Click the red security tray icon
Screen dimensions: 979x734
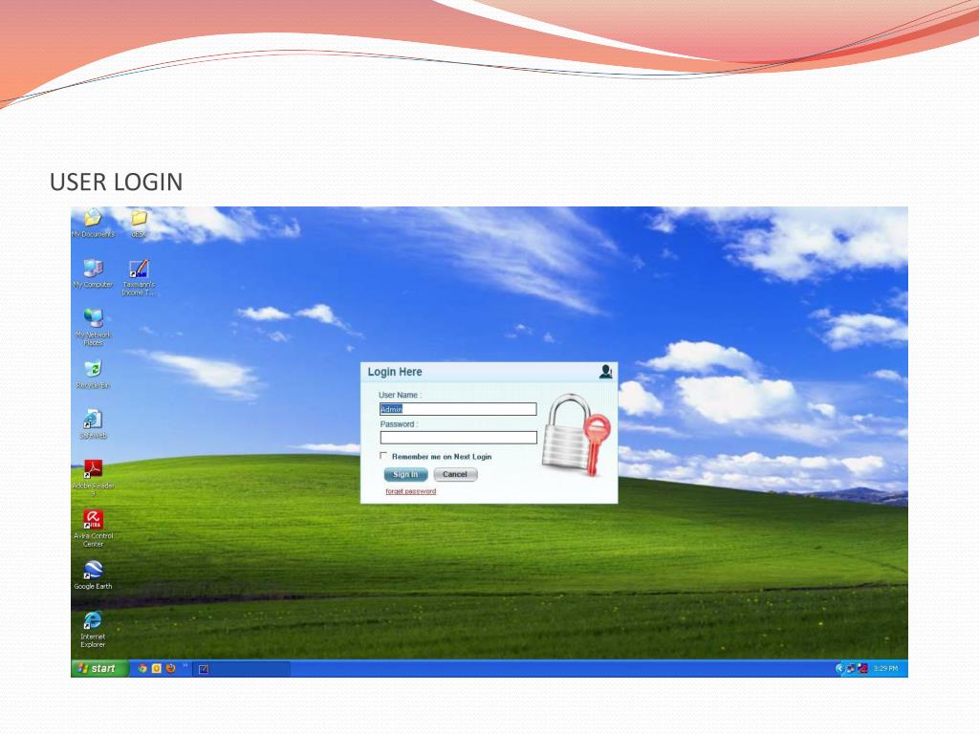click(x=863, y=668)
